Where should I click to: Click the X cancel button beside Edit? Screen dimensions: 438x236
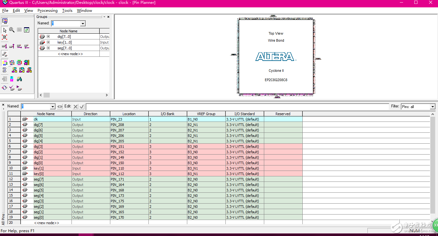click(75, 106)
